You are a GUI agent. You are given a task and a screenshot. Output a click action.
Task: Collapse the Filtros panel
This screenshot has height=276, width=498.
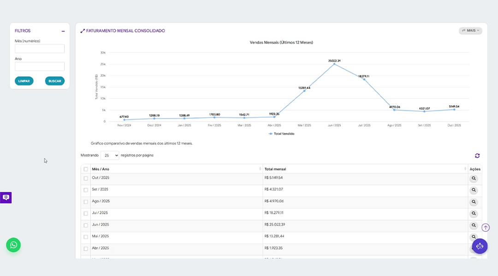63,31
